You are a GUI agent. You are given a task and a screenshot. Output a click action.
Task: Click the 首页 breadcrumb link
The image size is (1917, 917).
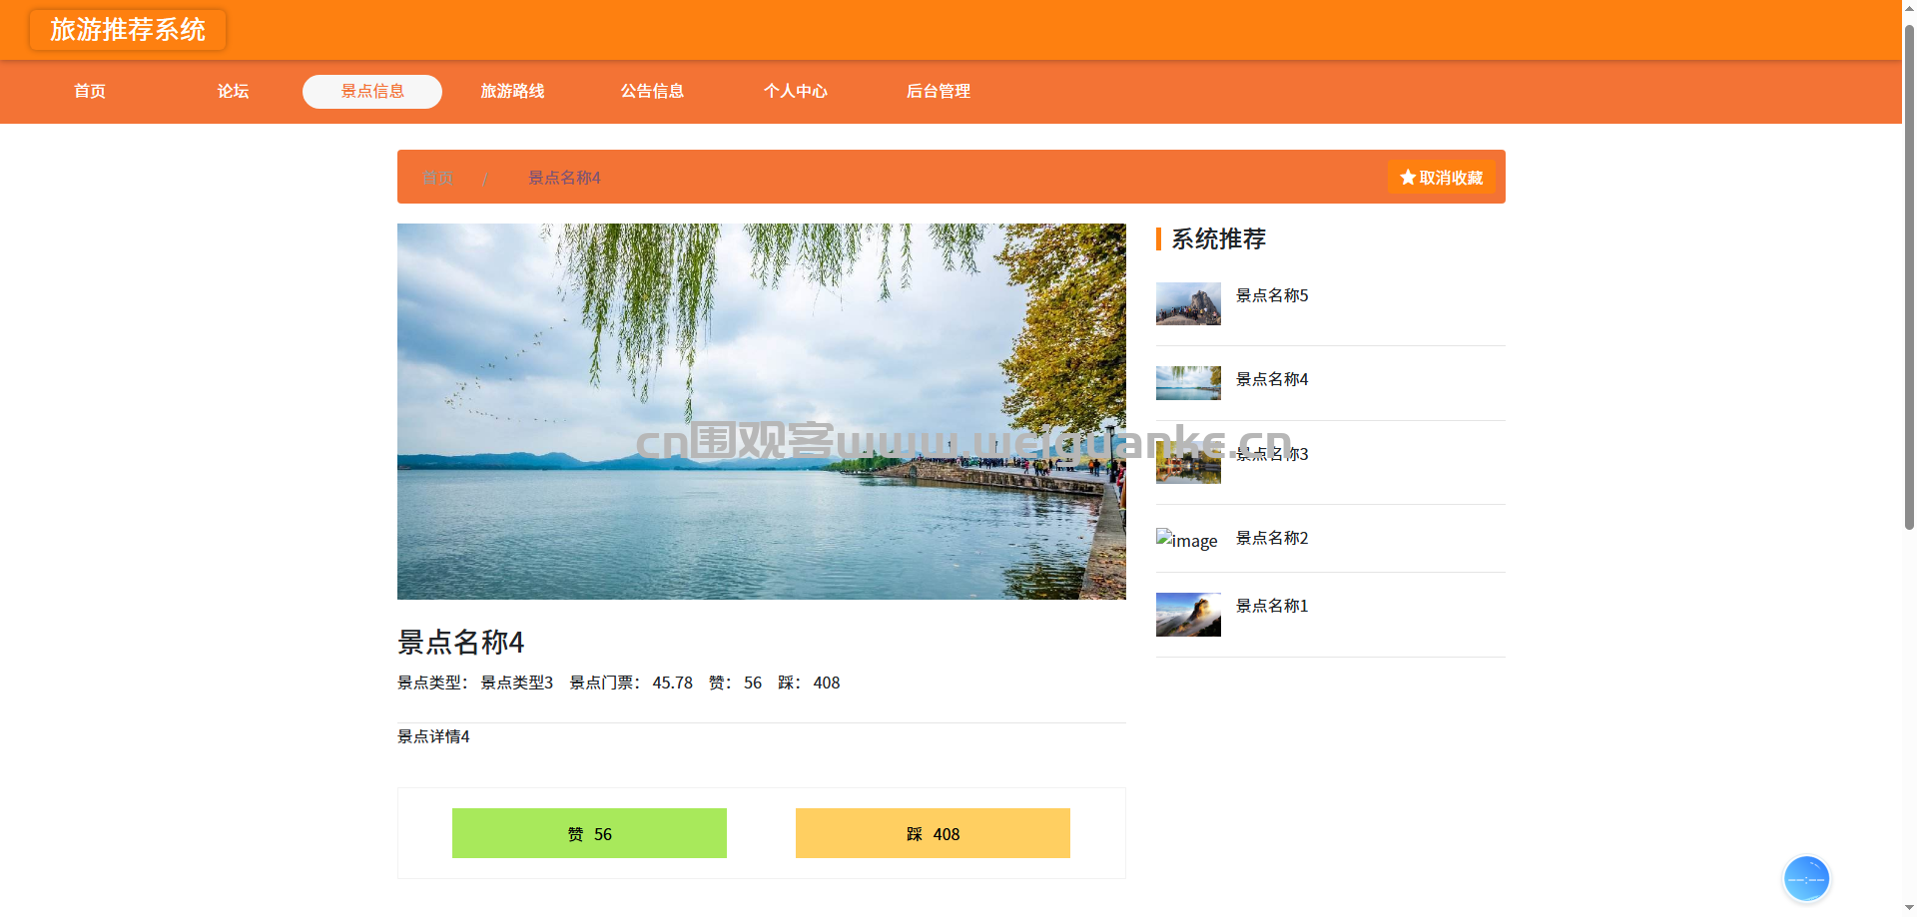point(438,178)
